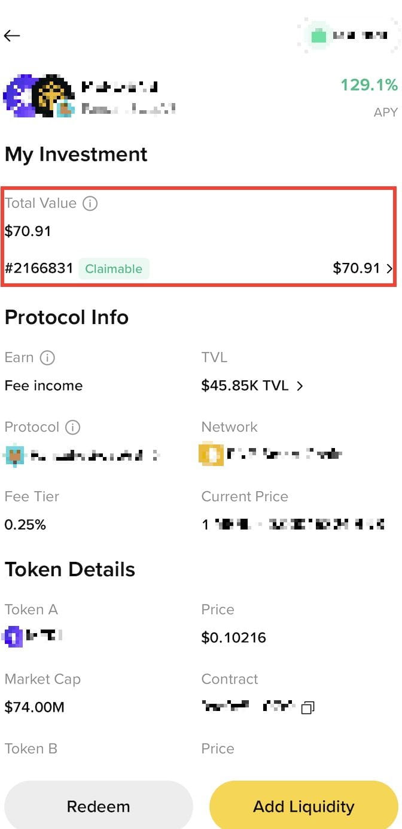Open Total Value info icon

90,204
